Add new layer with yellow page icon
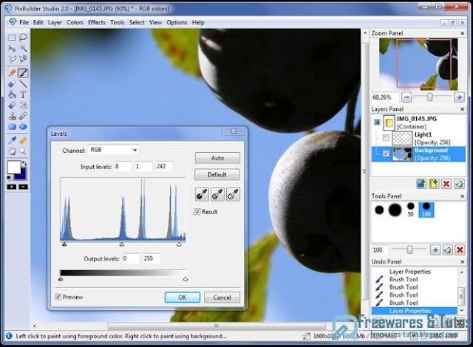This screenshot has width=473, height=347. coord(434,183)
